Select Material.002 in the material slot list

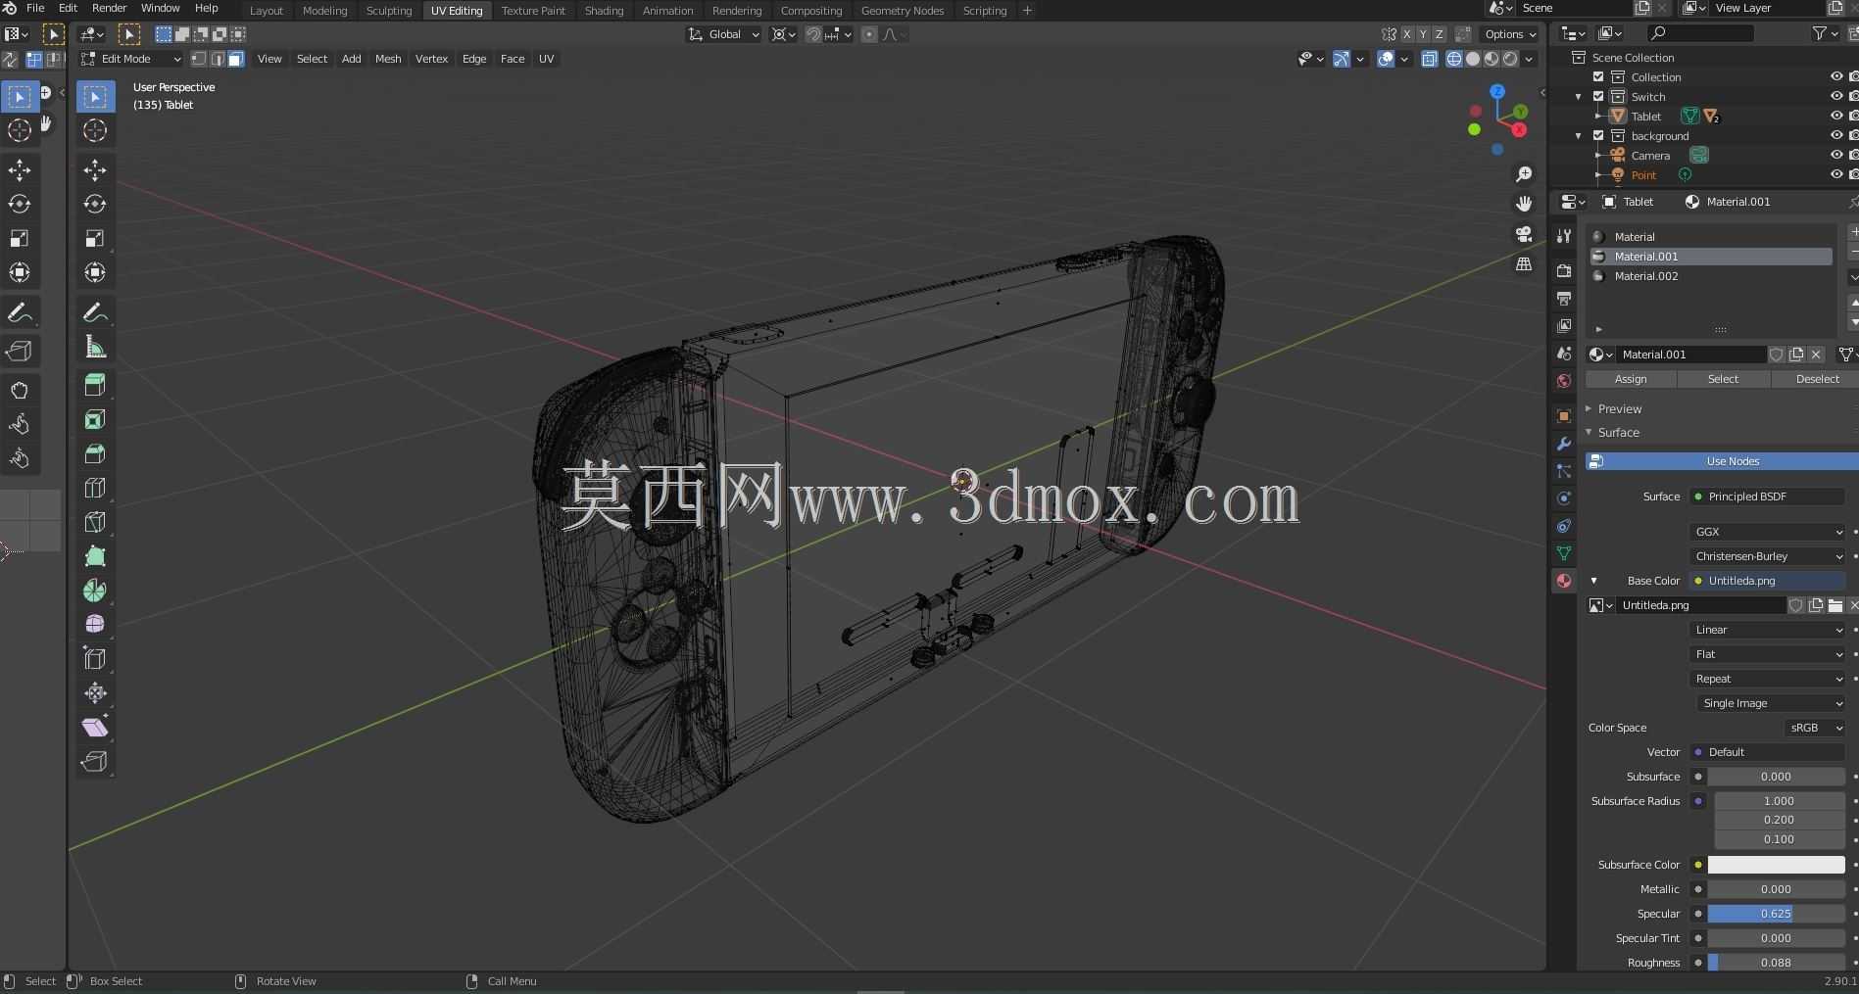coord(1710,276)
